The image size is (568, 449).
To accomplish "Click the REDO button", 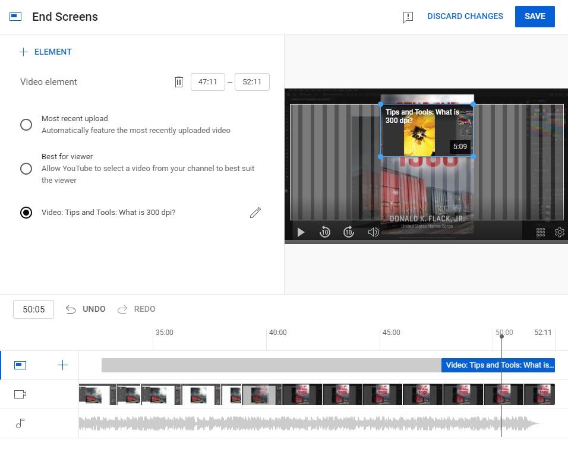I will pyautogui.click(x=137, y=309).
